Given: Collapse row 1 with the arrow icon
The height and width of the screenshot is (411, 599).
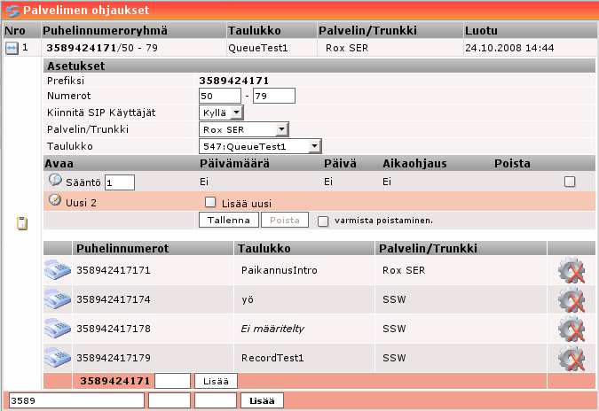Looking at the screenshot, I should [12, 48].
